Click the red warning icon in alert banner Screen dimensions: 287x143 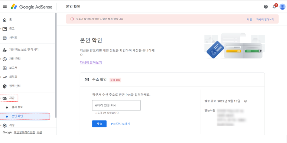[72, 19]
